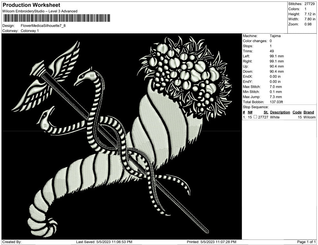
Task: Click the Wilcom EmbroideryStudio – Level 3 Advanced text
Action: 40,11
